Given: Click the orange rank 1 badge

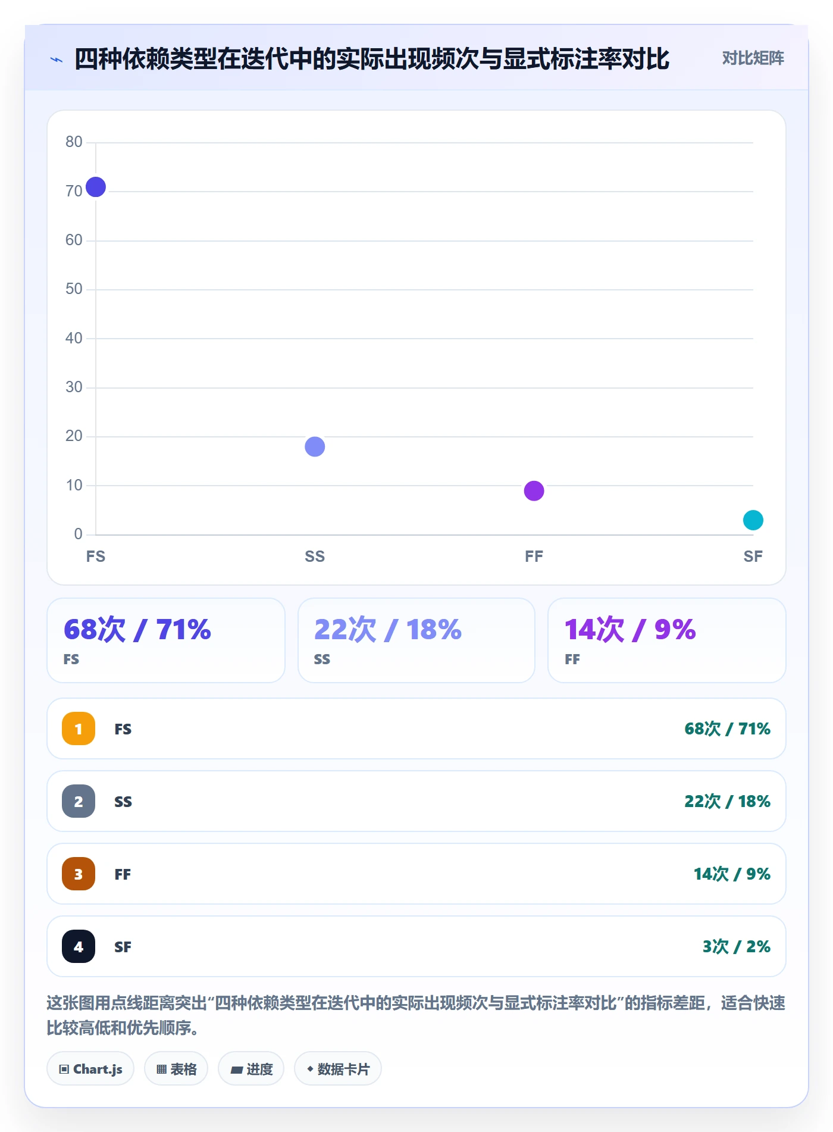Looking at the screenshot, I should pos(79,728).
